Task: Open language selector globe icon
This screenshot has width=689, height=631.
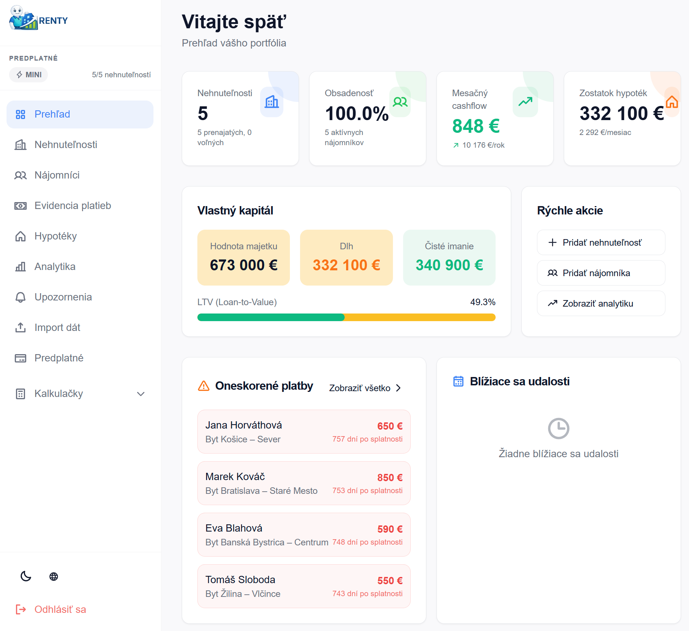Action: click(54, 576)
